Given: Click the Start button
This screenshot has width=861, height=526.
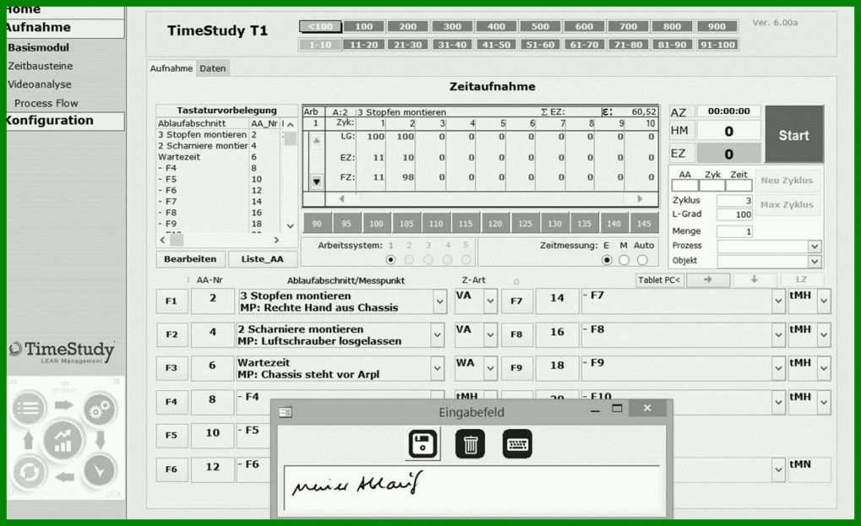Looking at the screenshot, I should pos(794,135).
